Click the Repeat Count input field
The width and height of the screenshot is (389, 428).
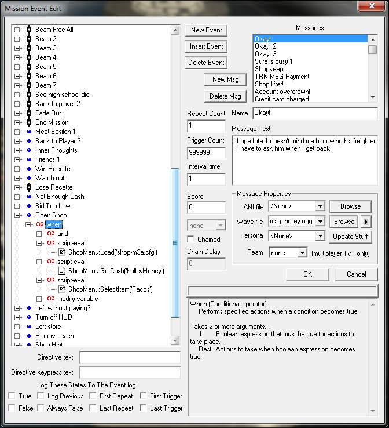(x=207, y=126)
